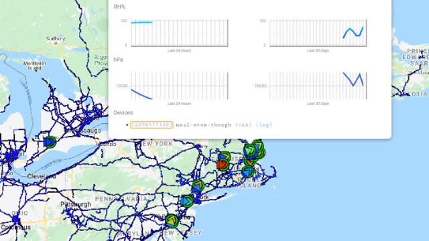Open the hPa Last 30 Days chart
Screen dimensions: 429x241
coord(318,86)
